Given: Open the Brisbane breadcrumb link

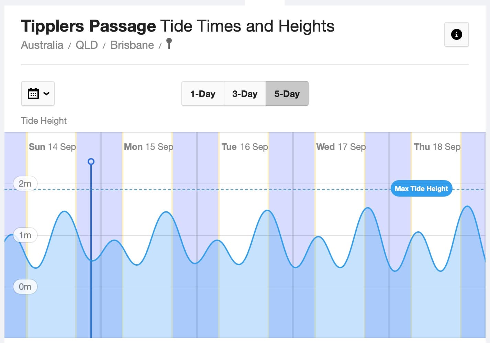Looking at the screenshot, I should coord(132,45).
